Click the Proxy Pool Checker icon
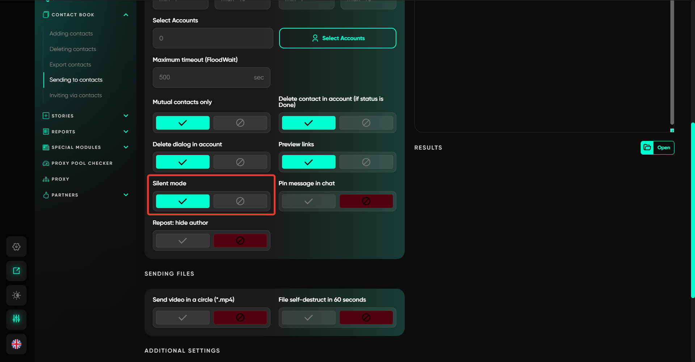This screenshot has width=695, height=362. tap(46, 163)
